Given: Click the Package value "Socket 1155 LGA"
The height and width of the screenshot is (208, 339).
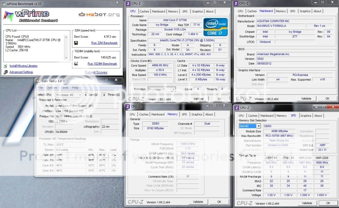Looking at the screenshot, I should pyautogui.click(x=175, y=29).
